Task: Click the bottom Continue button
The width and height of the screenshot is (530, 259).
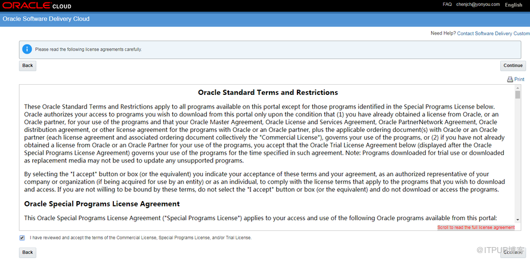Action: tap(513, 252)
